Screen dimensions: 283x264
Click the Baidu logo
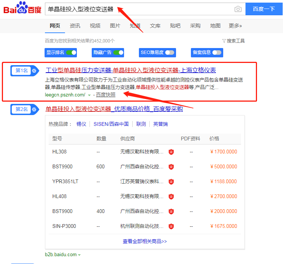coord(22,8)
